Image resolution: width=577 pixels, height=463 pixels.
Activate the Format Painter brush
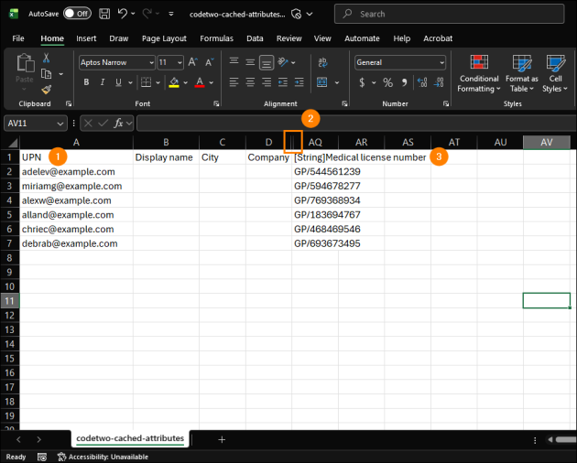[x=47, y=90]
